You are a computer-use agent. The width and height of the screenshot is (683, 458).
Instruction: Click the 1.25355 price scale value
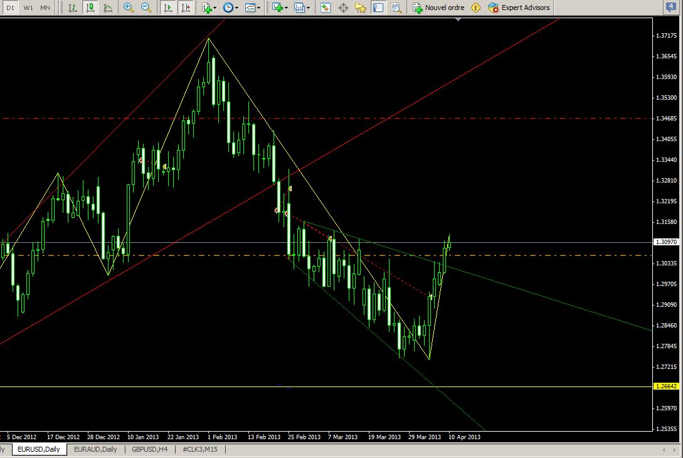point(667,429)
